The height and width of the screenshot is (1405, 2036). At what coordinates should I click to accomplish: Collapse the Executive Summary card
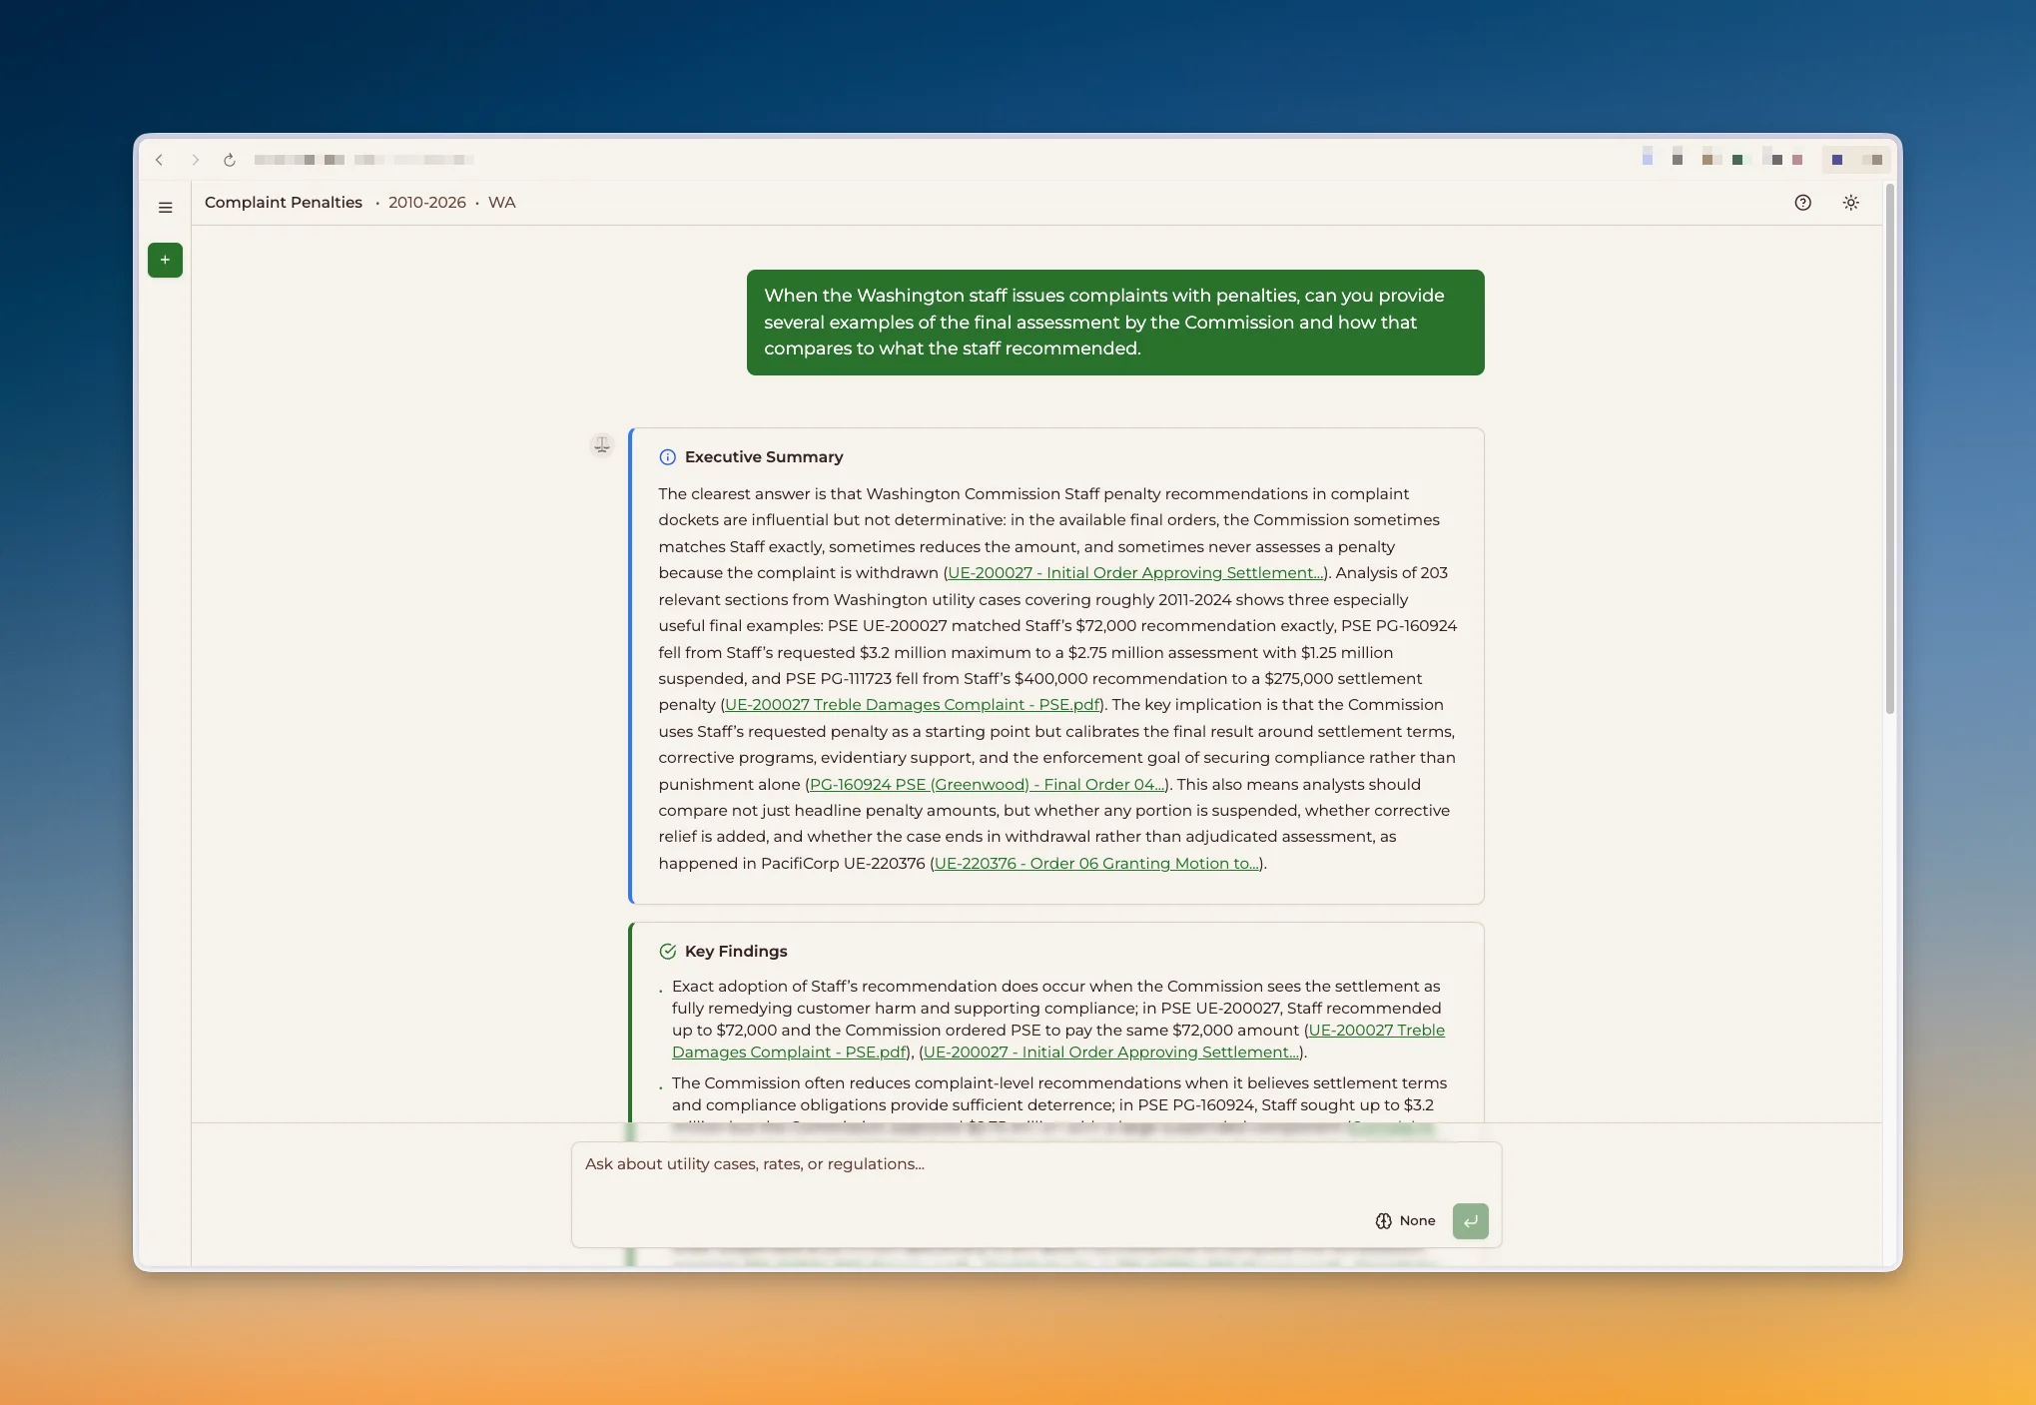point(763,456)
